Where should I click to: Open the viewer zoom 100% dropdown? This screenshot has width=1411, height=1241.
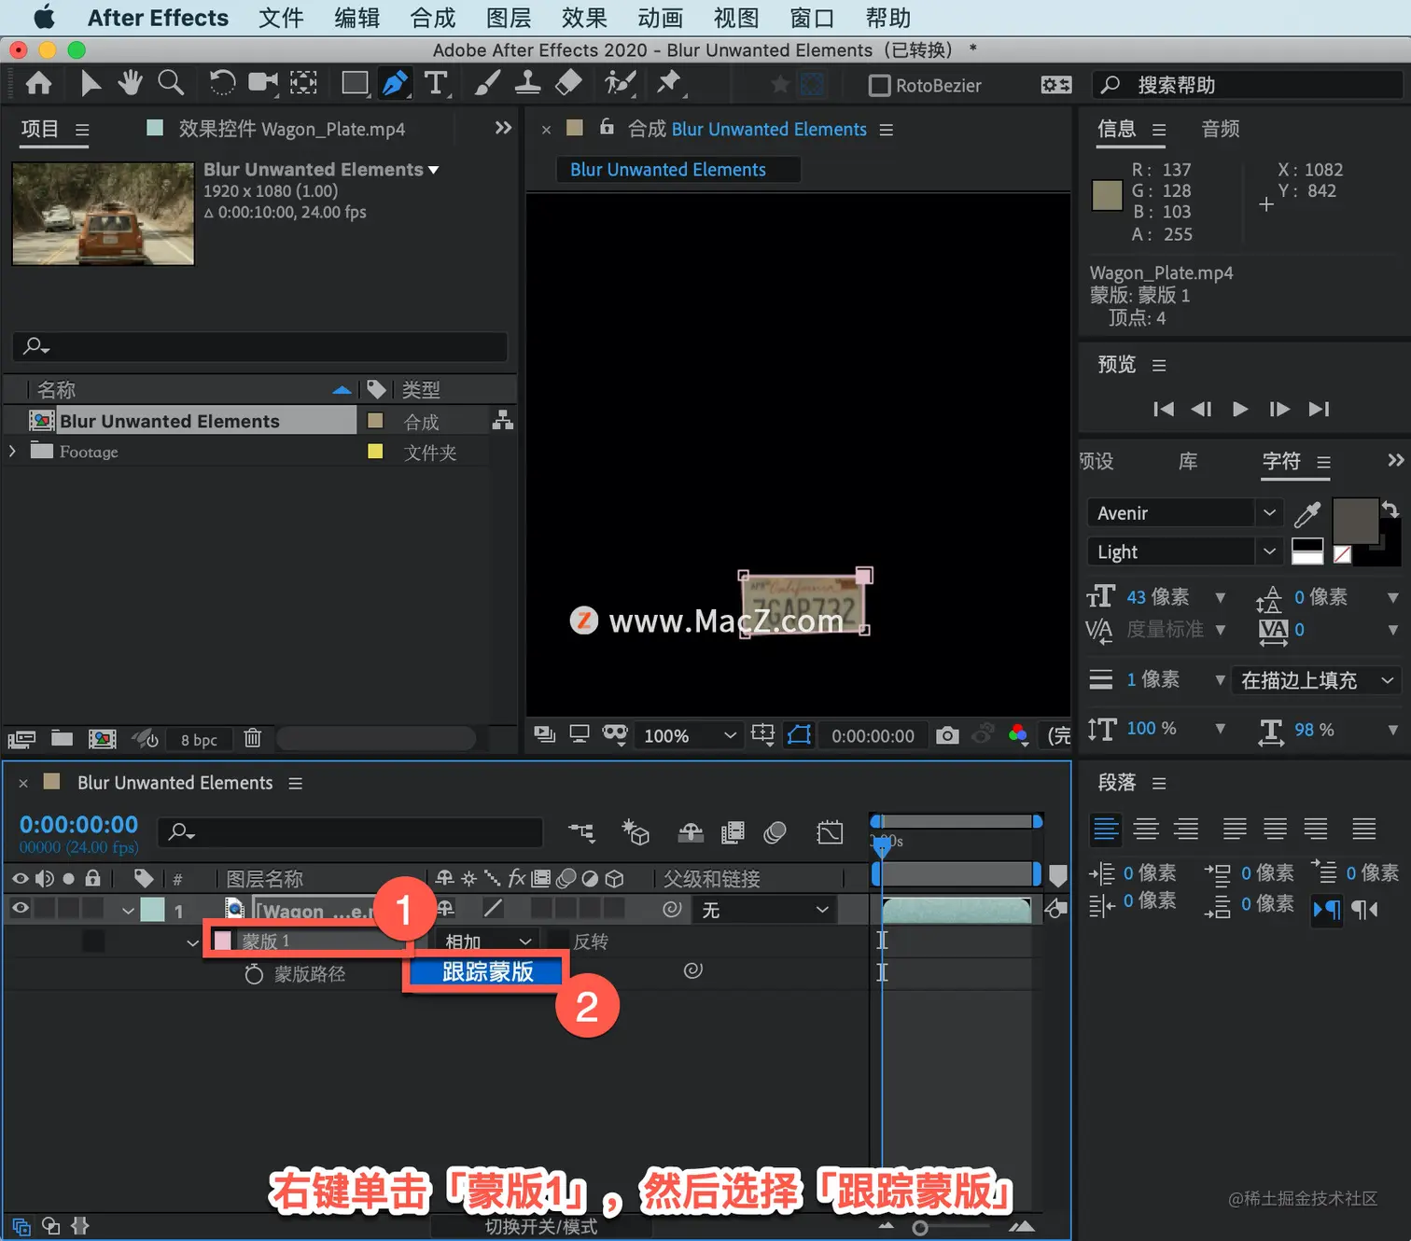pos(690,735)
